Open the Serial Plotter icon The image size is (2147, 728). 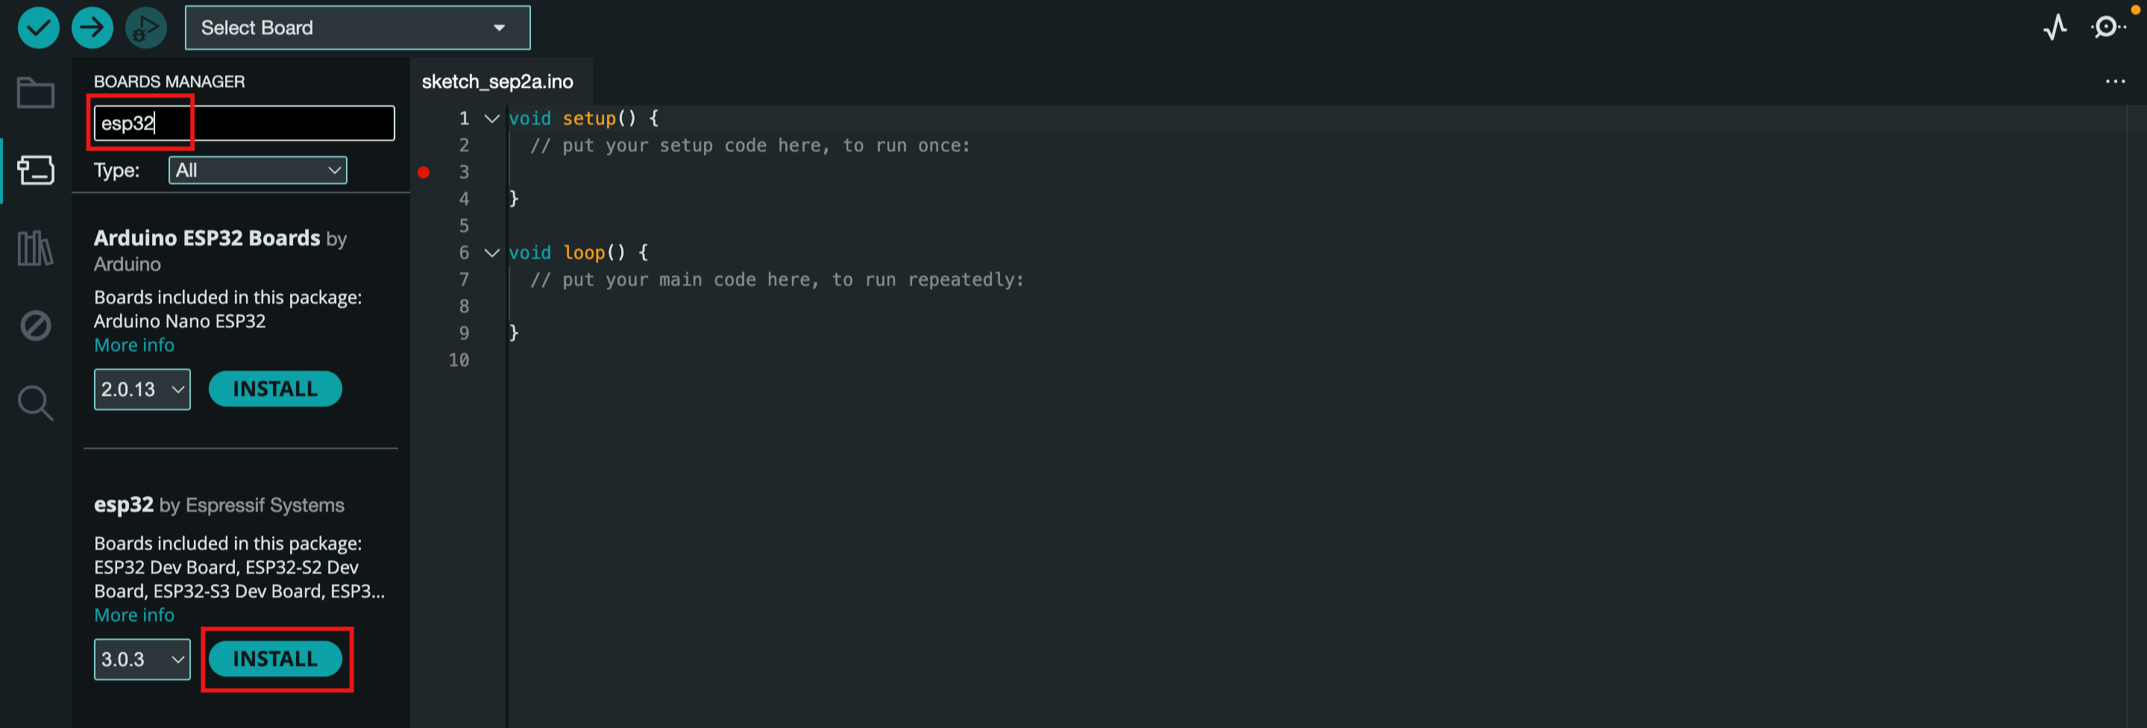pyautogui.click(x=2055, y=28)
